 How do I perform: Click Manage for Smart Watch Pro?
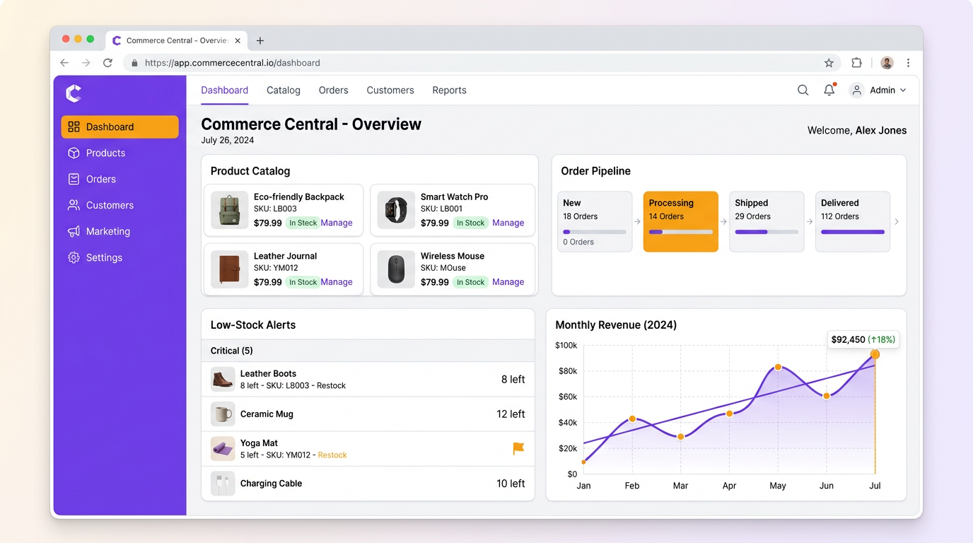508,223
